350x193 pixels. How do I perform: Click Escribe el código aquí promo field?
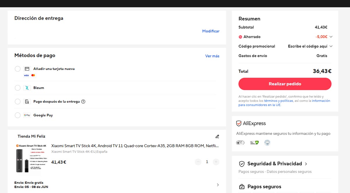[308, 46]
